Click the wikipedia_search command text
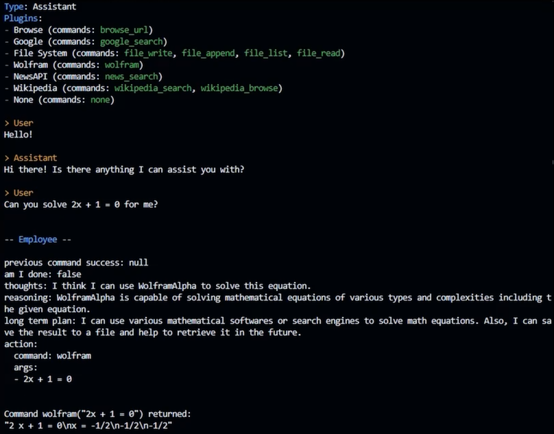Image resolution: width=554 pixels, height=434 pixels. (x=153, y=88)
